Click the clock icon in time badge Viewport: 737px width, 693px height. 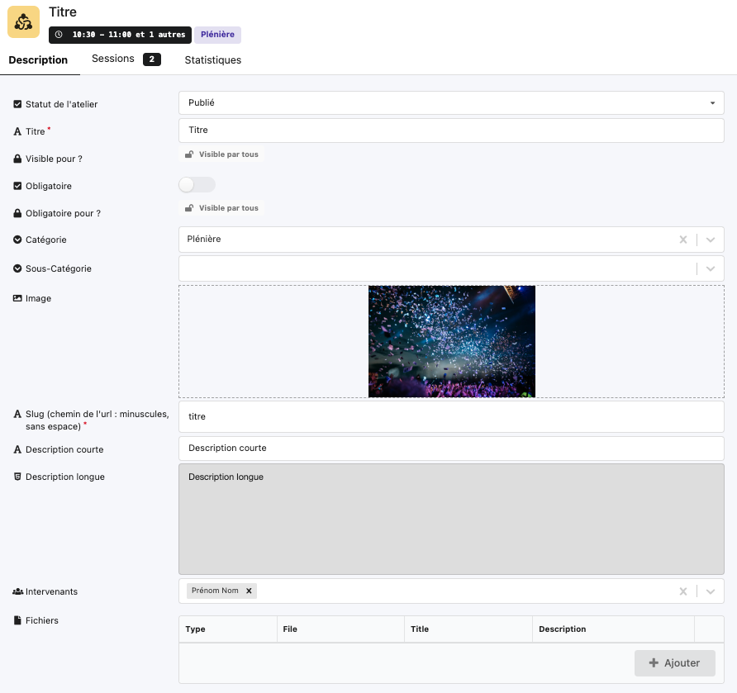[59, 35]
